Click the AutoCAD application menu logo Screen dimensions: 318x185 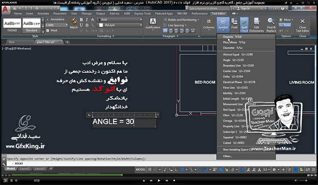(x=6, y=10)
